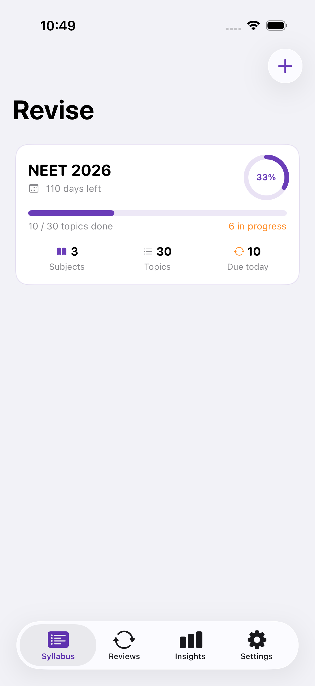This screenshot has width=315, height=686.
Task: Tap the list icon next to 30 Topics
Action: pyautogui.click(x=148, y=251)
